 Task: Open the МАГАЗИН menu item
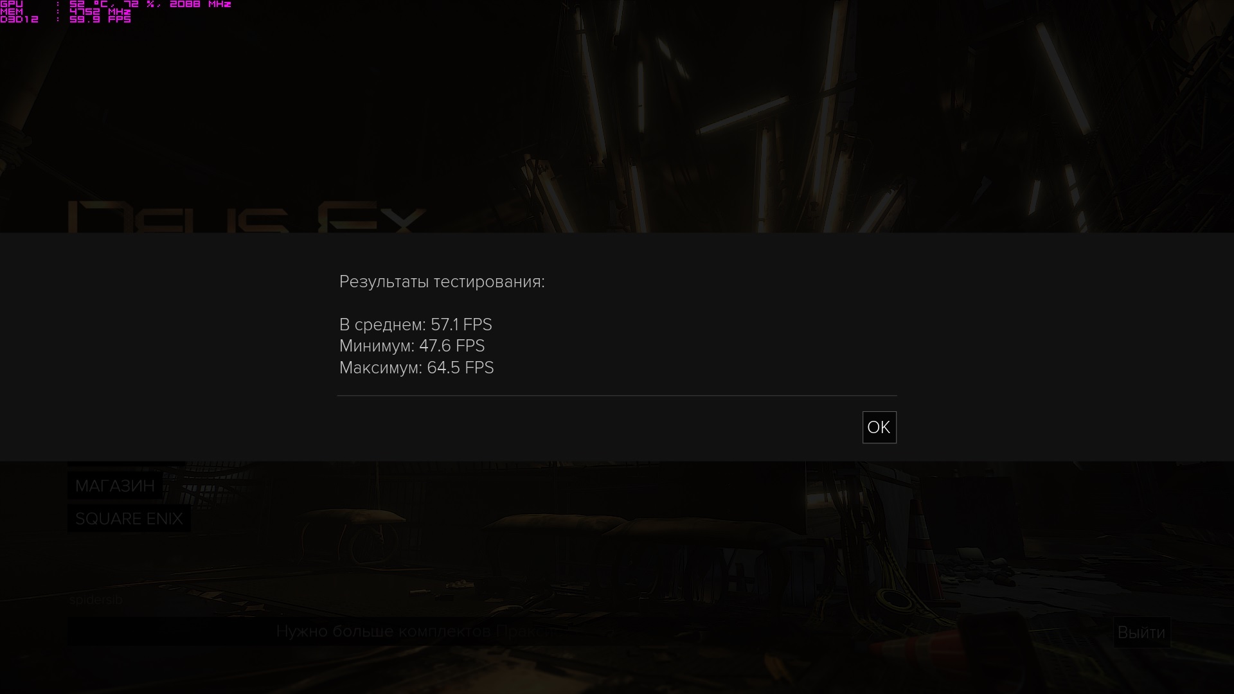pos(115,486)
